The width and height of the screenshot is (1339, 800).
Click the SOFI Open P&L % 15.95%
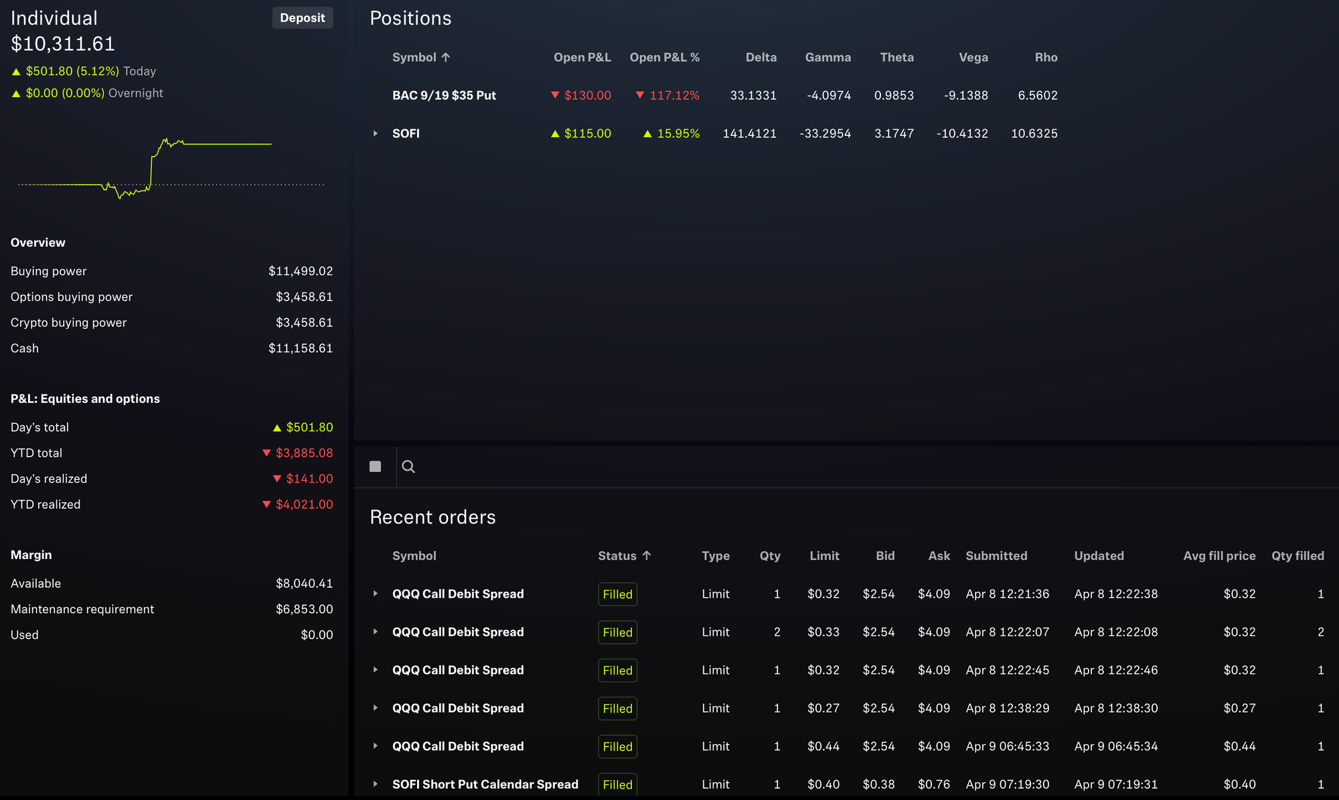click(671, 134)
